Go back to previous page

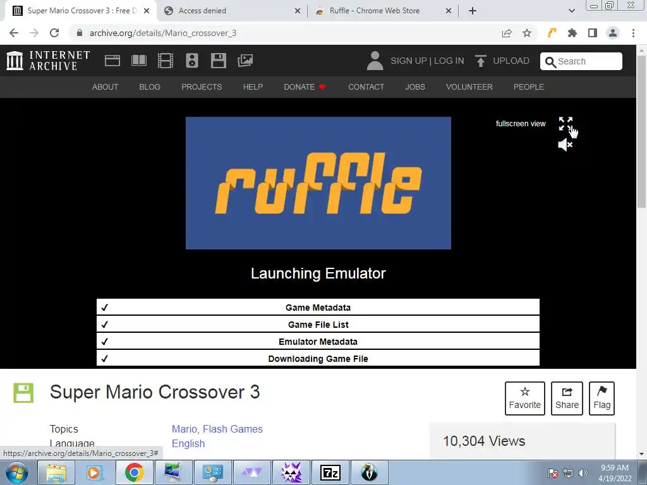pos(14,33)
